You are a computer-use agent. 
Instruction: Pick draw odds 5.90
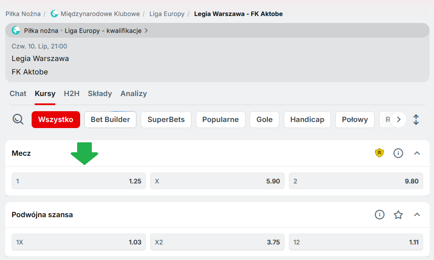pyautogui.click(x=217, y=181)
